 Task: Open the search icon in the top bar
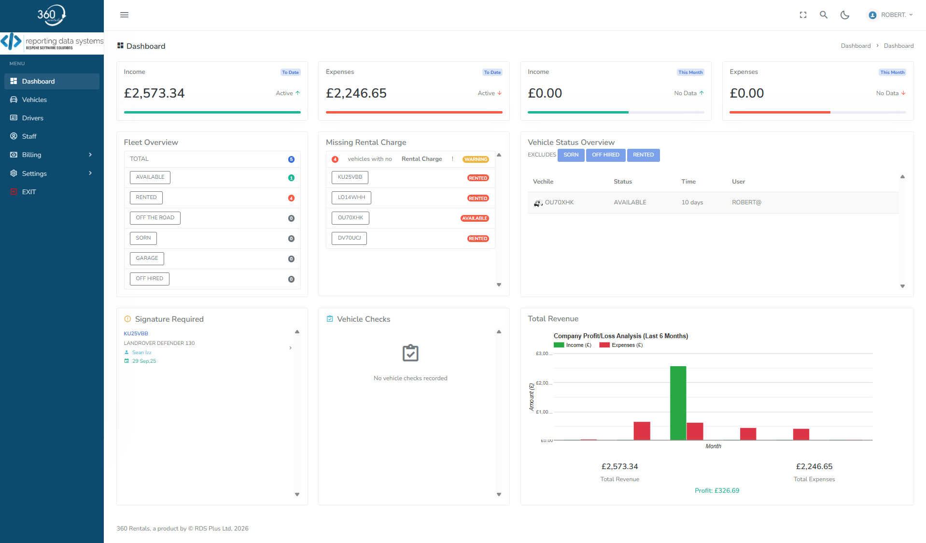[x=823, y=15]
